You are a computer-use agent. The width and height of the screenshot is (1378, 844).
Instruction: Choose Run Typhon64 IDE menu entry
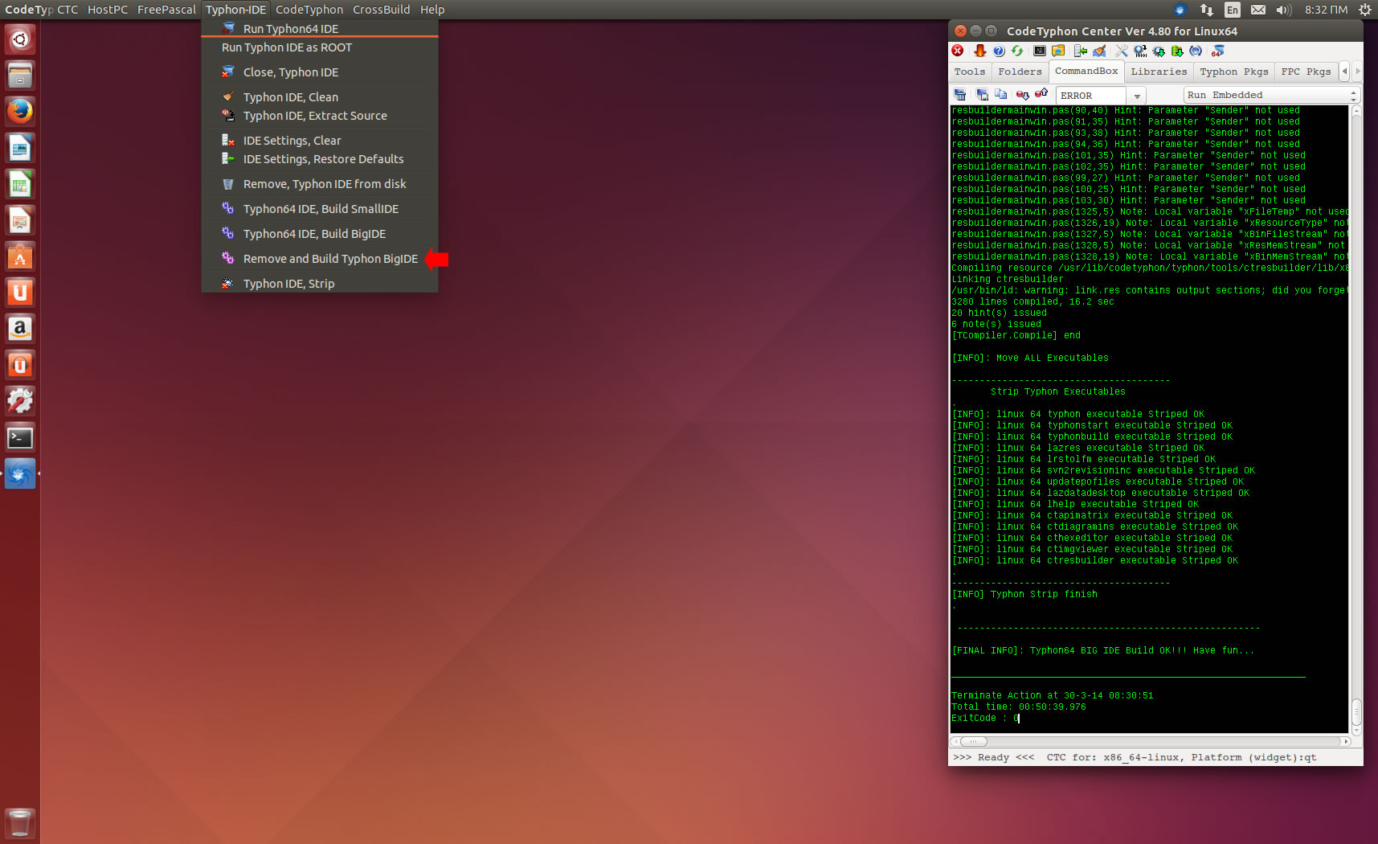[x=290, y=29]
